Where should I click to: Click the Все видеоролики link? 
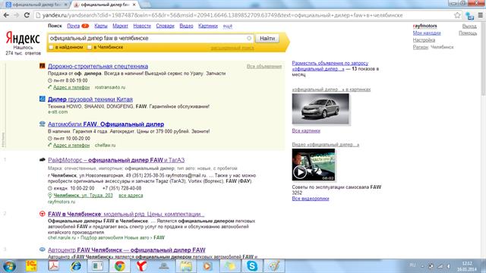pyautogui.click(x=311, y=199)
